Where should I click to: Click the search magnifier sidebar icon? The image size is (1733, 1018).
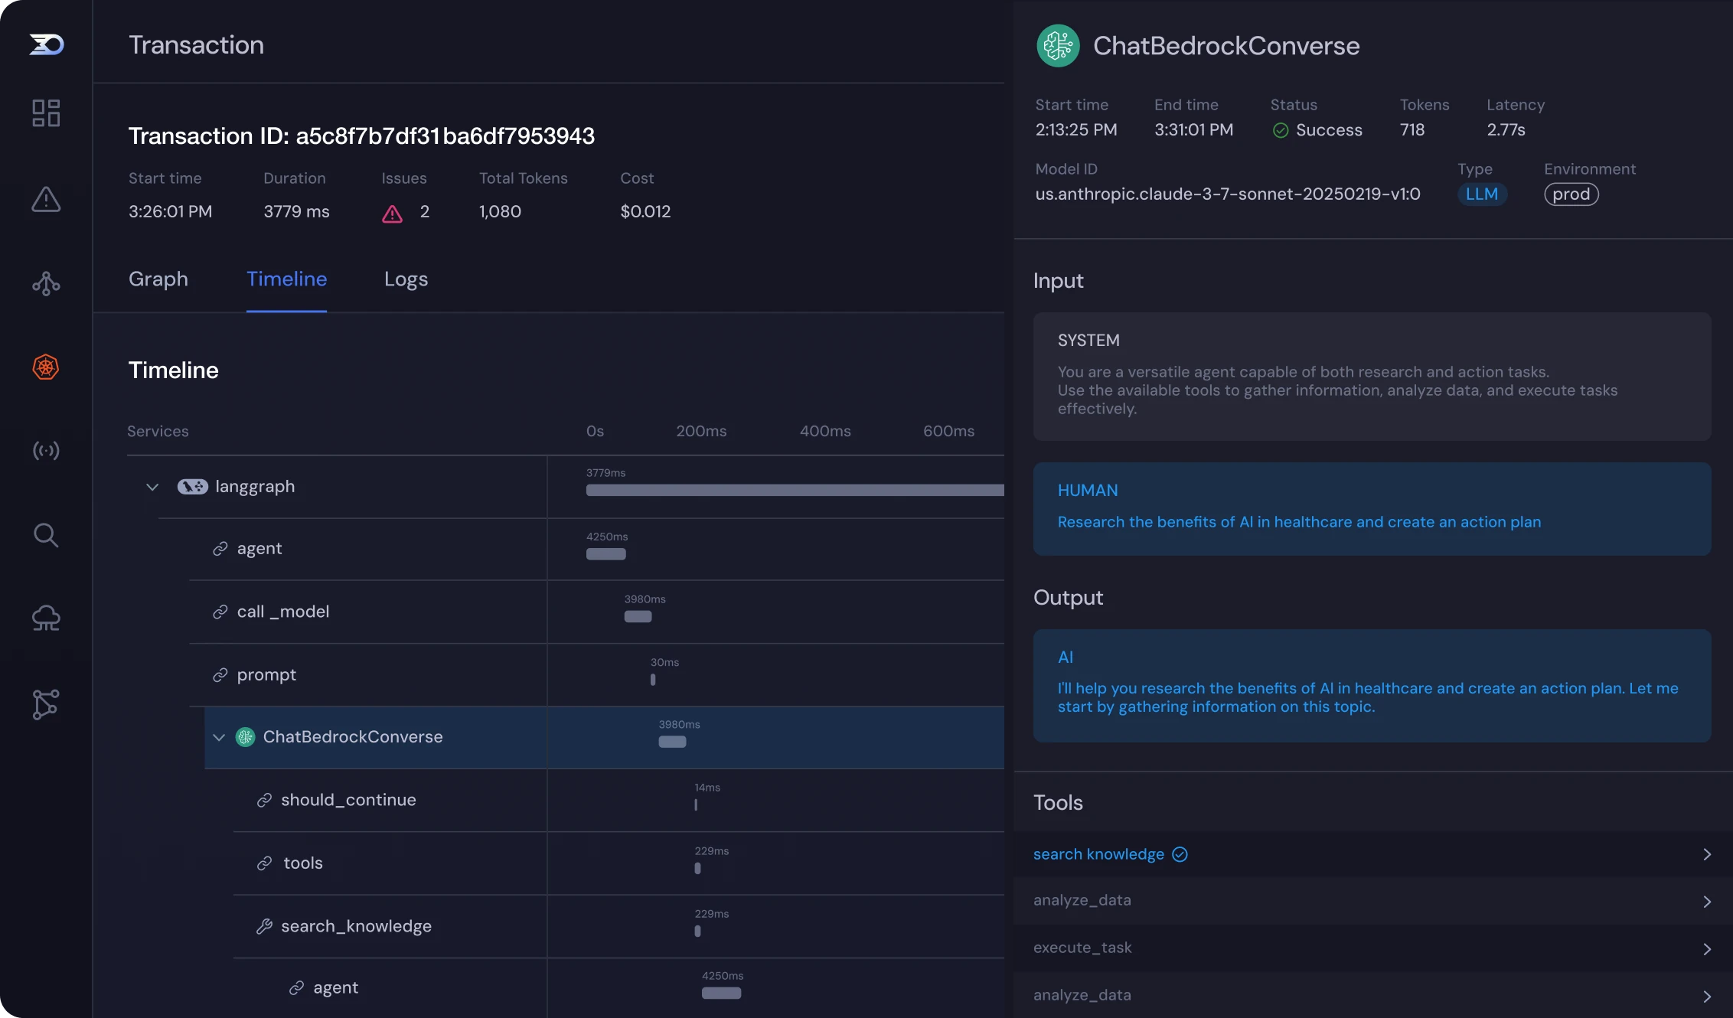pyautogui.click(x=46, y=535)
